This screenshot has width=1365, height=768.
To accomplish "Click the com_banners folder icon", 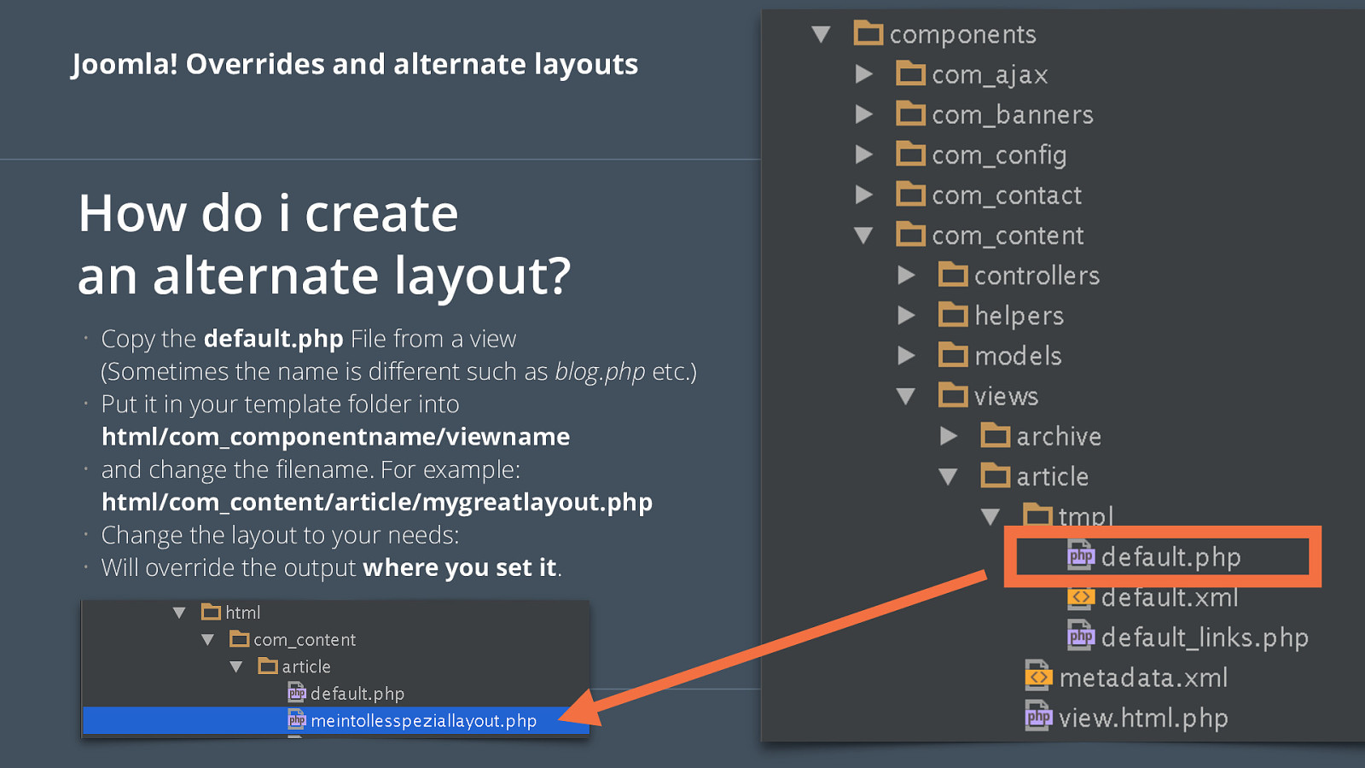I will click(x=911, y=113).
